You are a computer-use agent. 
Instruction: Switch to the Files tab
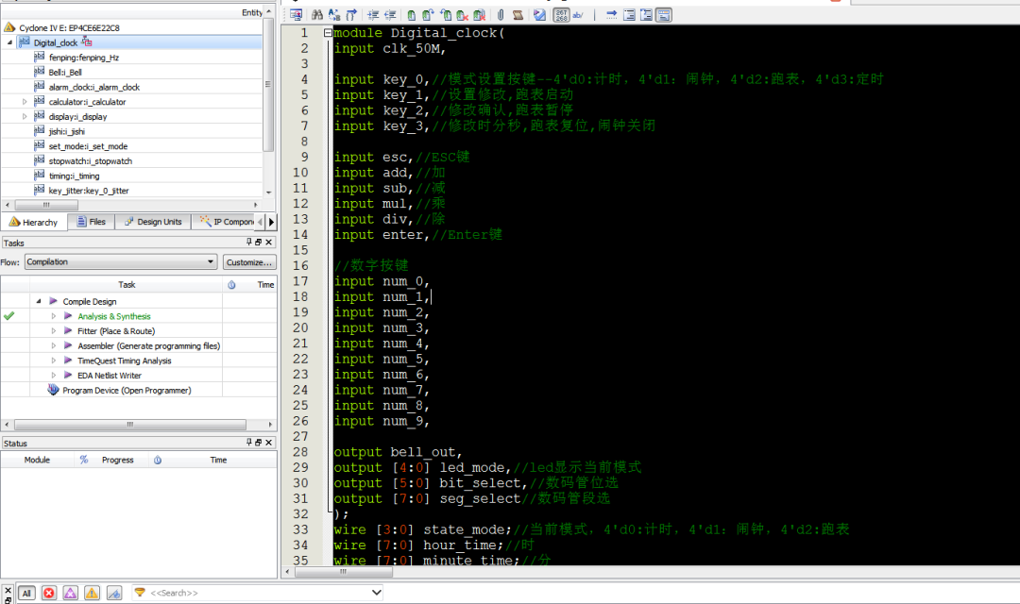91,222
